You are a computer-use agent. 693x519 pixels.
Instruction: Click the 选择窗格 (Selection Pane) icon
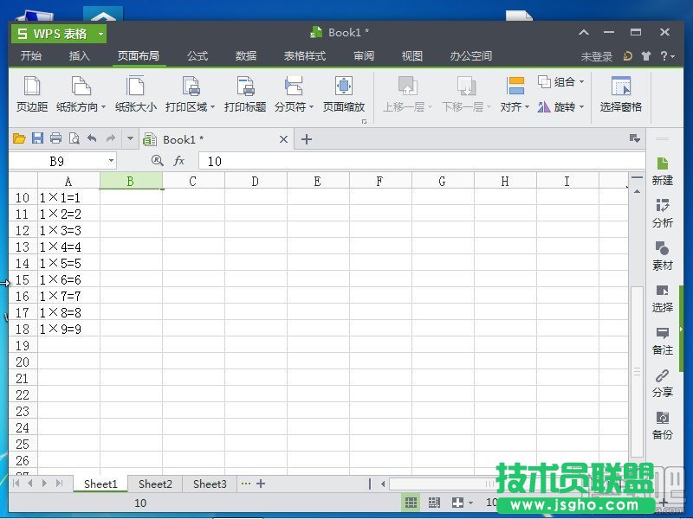coord(621,93)
